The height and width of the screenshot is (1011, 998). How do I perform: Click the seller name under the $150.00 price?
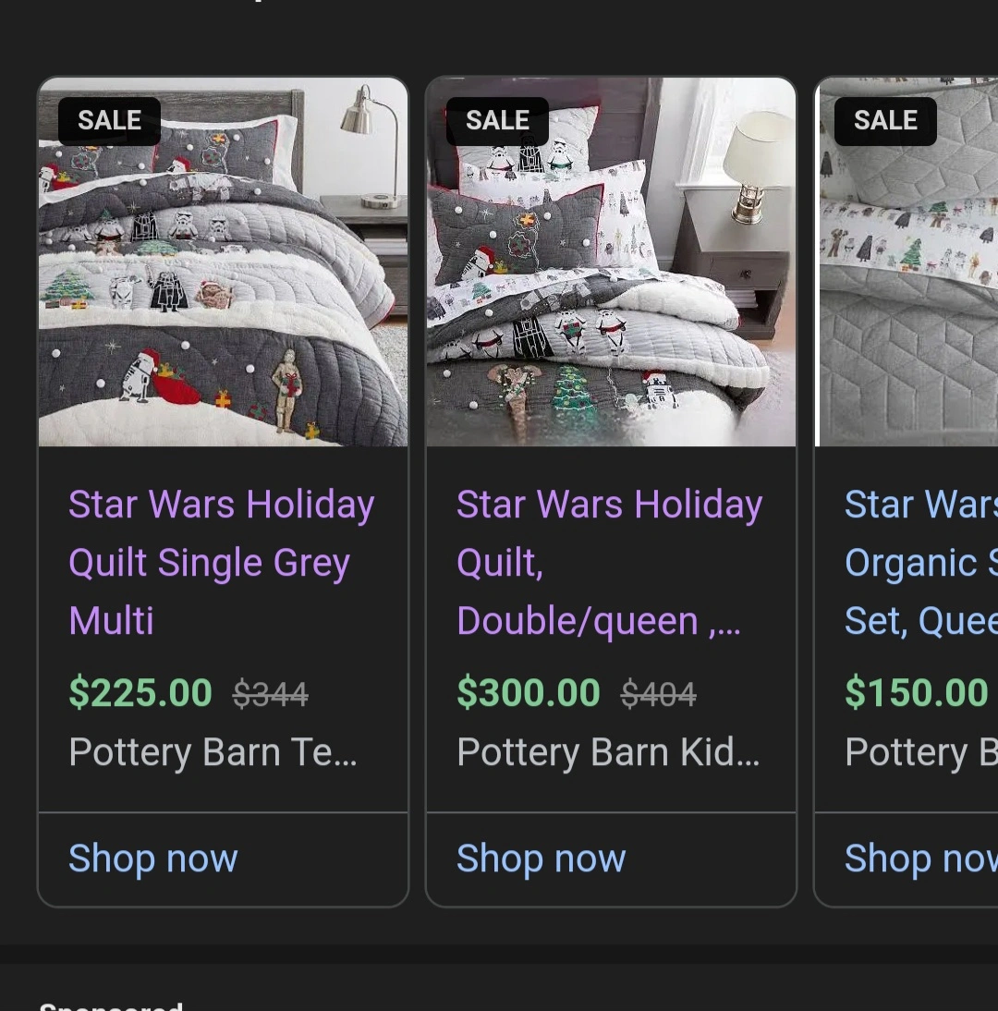click(x=920, y=753)
